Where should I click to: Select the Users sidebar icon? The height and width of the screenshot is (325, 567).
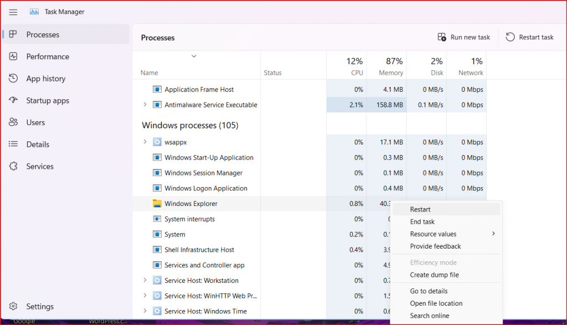coord(13,122)
